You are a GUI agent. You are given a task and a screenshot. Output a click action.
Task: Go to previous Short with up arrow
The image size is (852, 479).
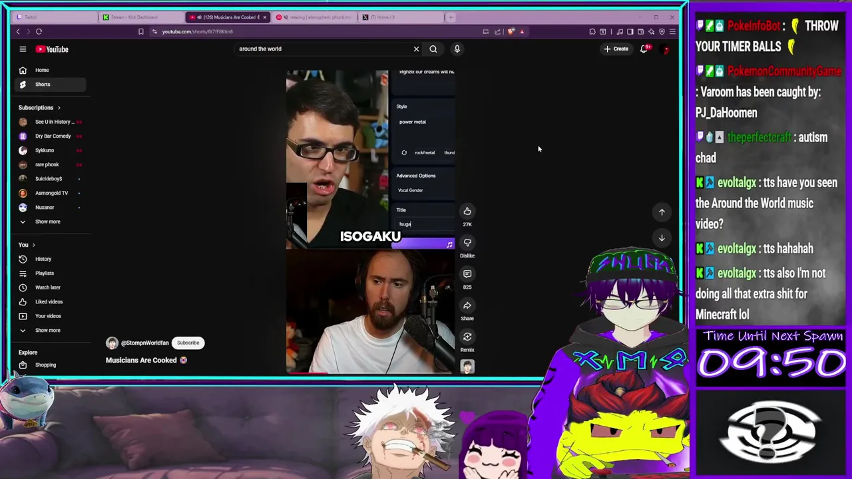662,212
